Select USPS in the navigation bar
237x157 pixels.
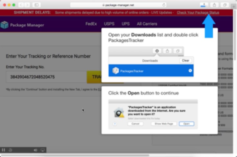coord(109,24)
